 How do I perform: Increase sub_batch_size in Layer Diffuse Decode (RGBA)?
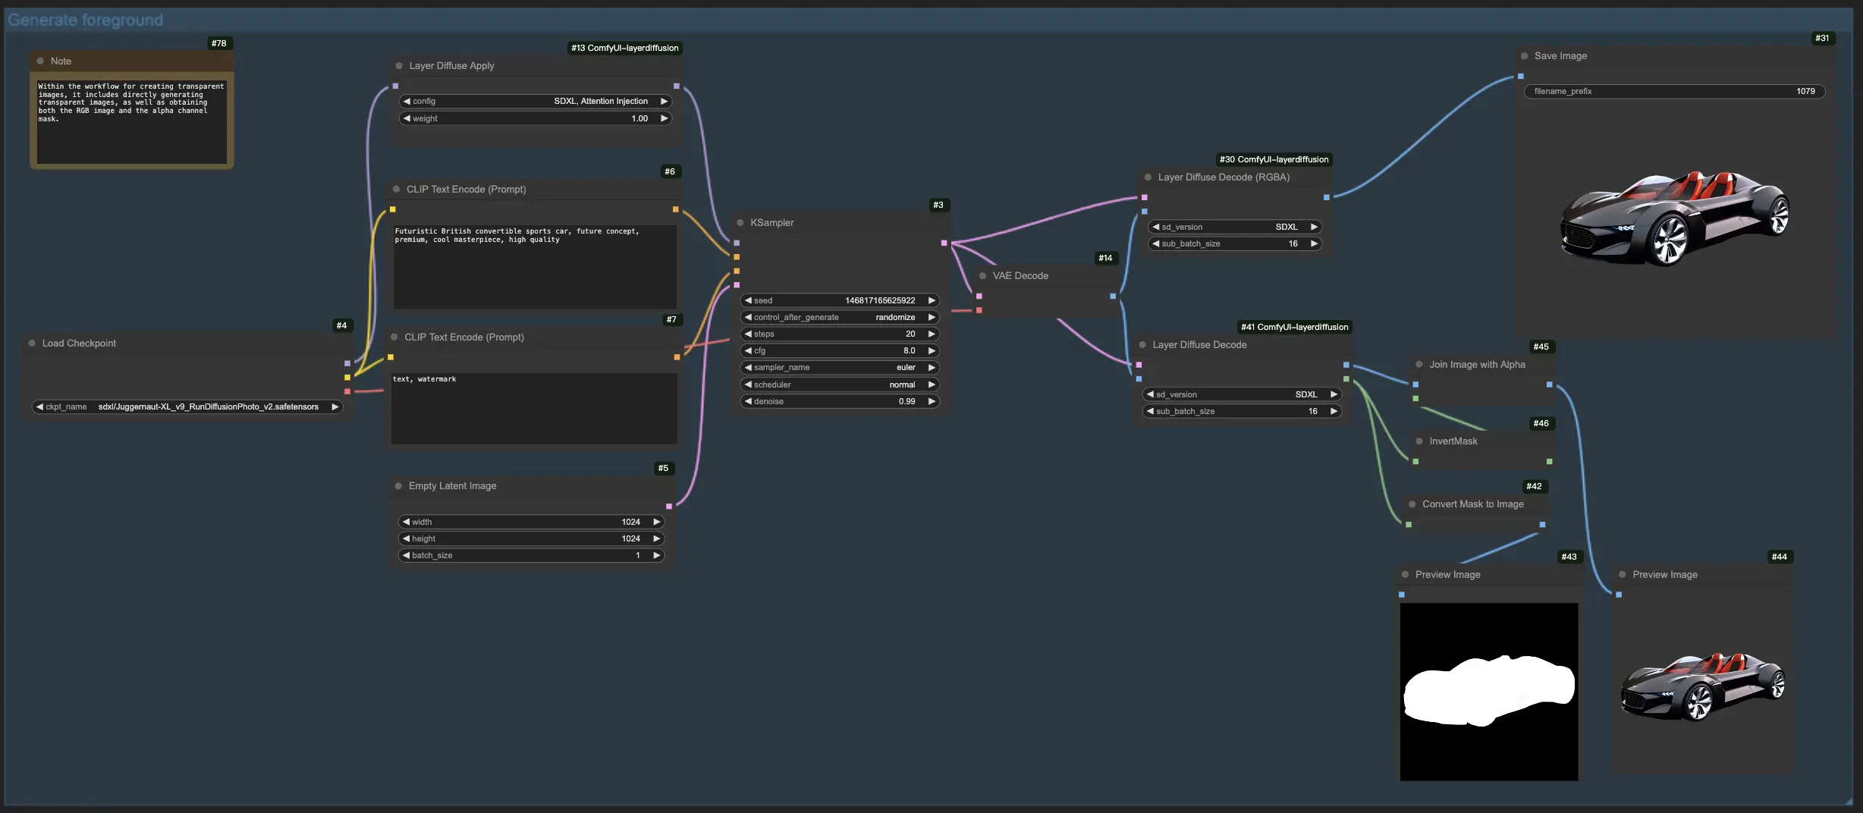[x=1314, y=243]
